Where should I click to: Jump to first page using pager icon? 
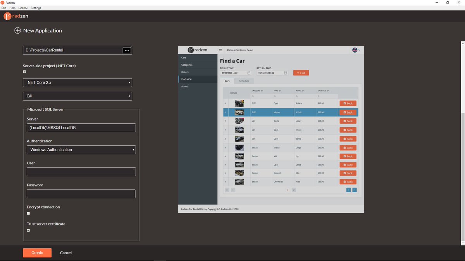click(227, 190)
